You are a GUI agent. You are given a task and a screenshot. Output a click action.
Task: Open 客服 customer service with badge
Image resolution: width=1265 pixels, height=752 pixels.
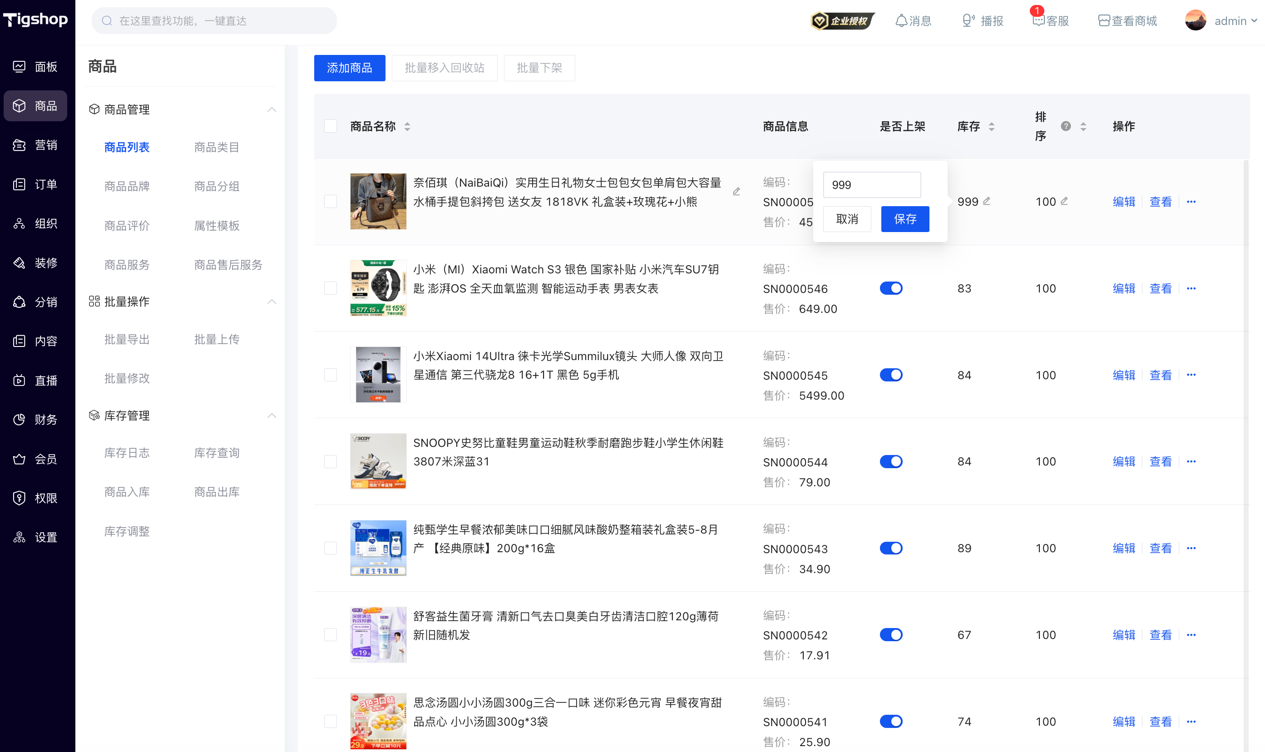[1050, 21]
